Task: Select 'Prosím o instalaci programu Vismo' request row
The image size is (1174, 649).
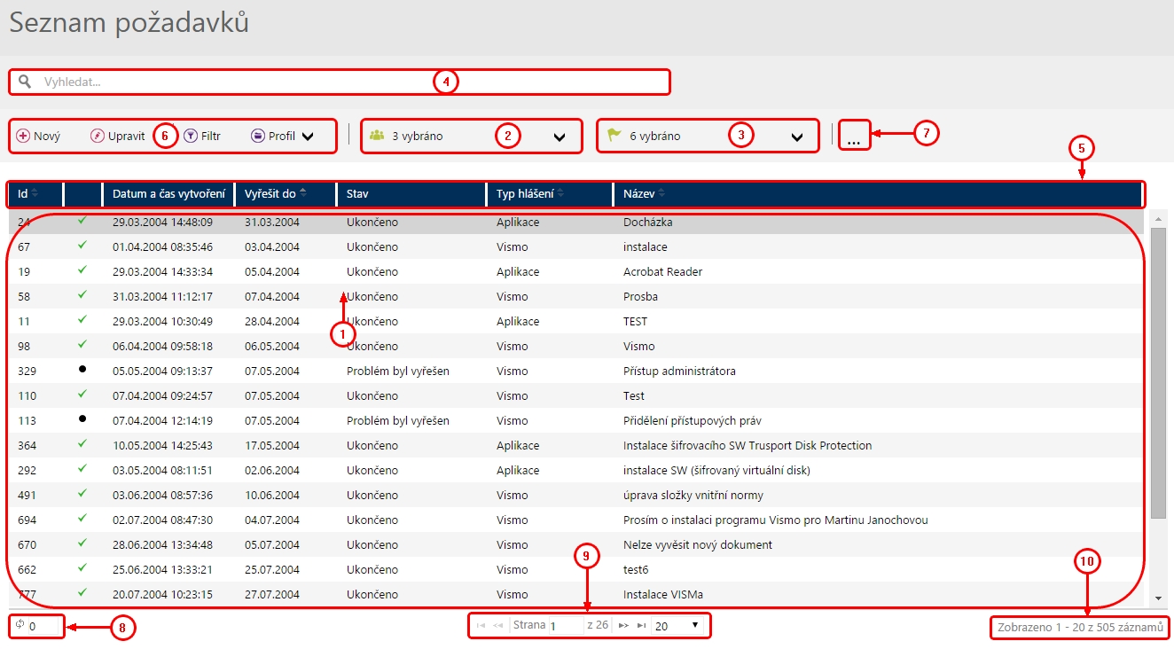Action: pos(576,520)
